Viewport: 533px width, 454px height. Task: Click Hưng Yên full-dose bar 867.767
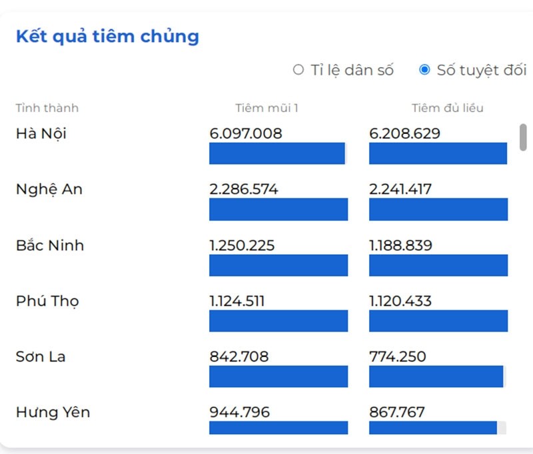(433, 427)
